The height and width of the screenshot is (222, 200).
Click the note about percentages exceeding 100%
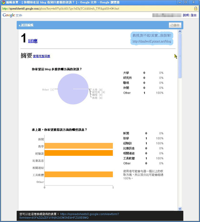pyautogui.click(x=143, y=175)
